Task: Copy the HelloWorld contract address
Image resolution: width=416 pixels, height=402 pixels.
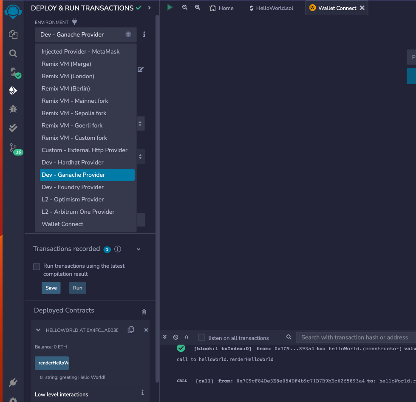Action: (x=131, y=330)
